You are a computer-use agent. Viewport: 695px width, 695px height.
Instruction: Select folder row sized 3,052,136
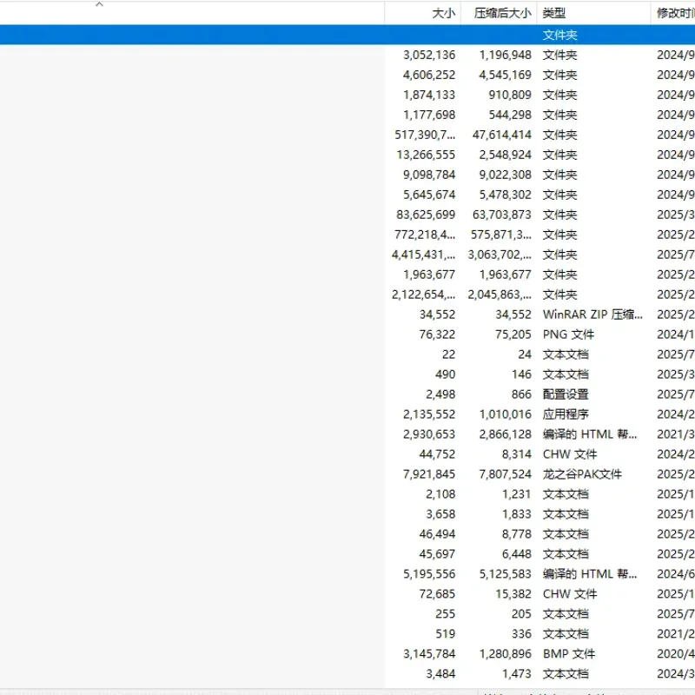(347, 55)
